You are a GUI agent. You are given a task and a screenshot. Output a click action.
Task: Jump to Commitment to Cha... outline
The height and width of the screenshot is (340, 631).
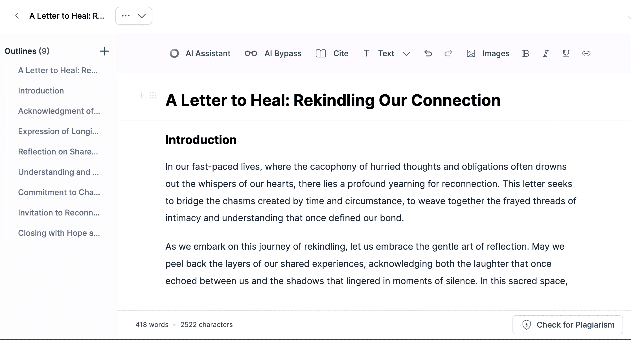(59, 192)
